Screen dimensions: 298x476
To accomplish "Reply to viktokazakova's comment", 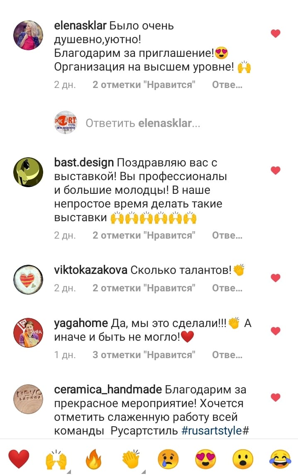I will [227, 288].
